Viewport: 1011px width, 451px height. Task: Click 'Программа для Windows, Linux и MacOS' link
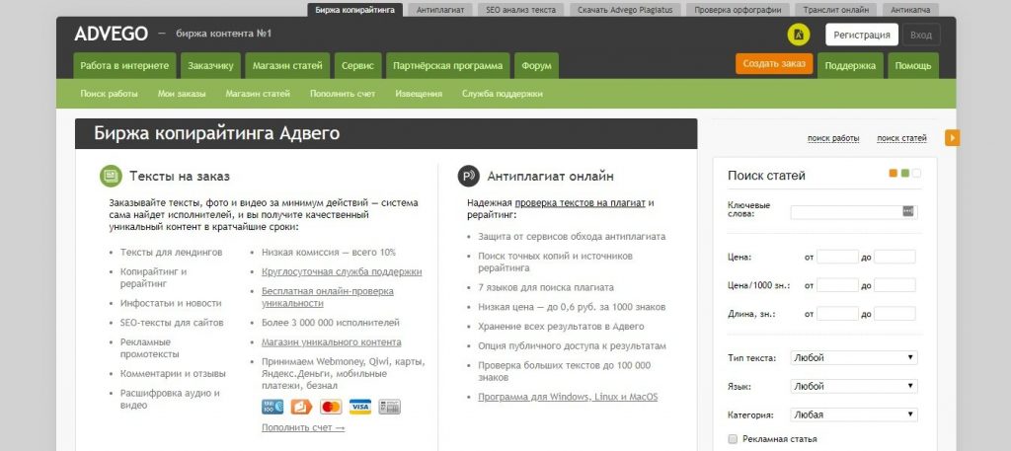click(568, 397)
